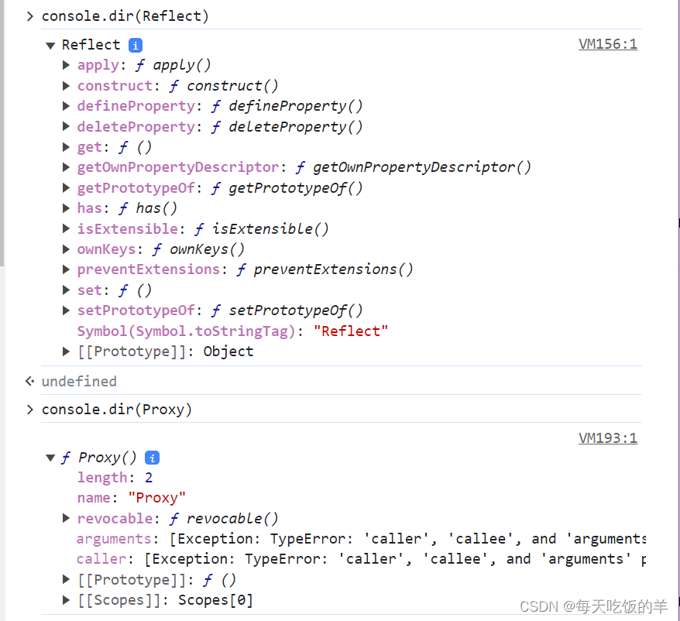Click the prompt chevron before console.dir(Reflect)
Image resolution: width=680 pixels, height=621 pixels.
coord(29,15)
